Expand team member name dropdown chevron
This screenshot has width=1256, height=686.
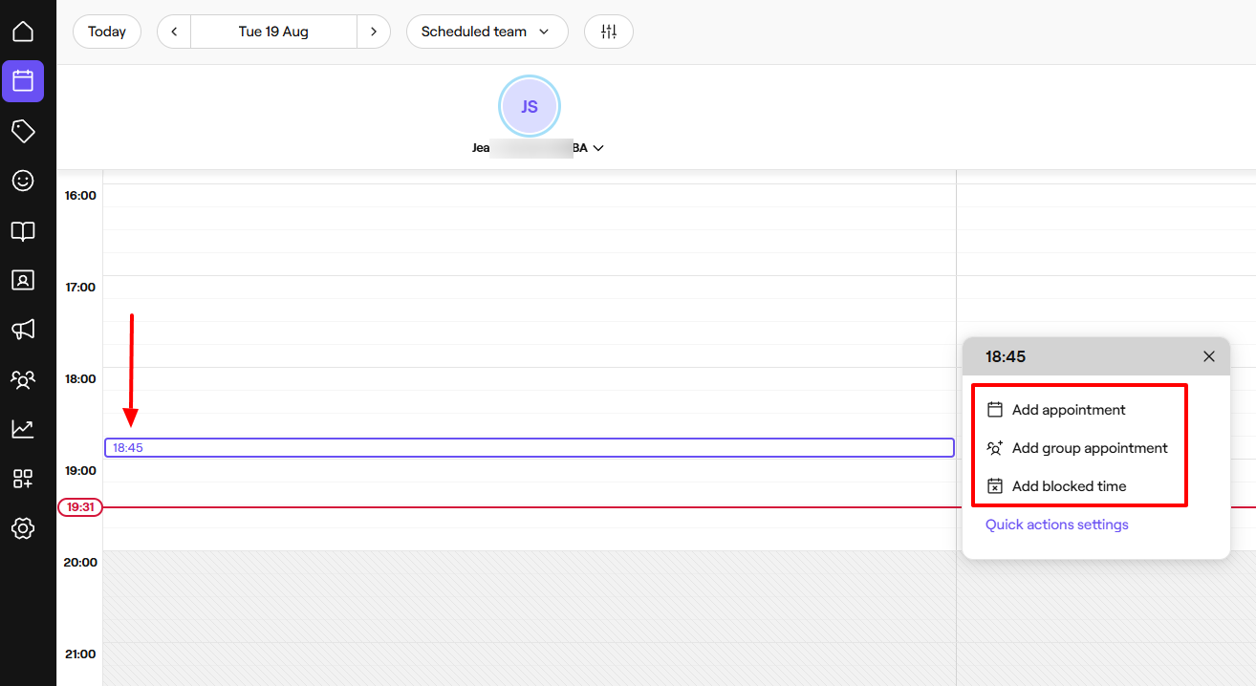pos(598,148)
